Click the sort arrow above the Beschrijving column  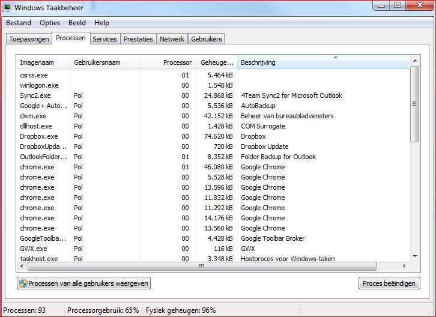click(335, 57)
